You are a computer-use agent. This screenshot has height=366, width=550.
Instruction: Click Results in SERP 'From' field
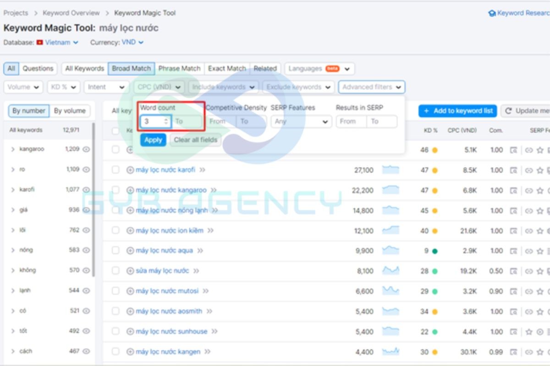[x=351, y=122]
